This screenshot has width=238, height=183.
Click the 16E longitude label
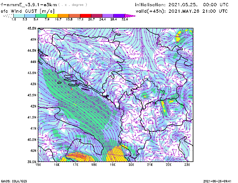[57, 165]
